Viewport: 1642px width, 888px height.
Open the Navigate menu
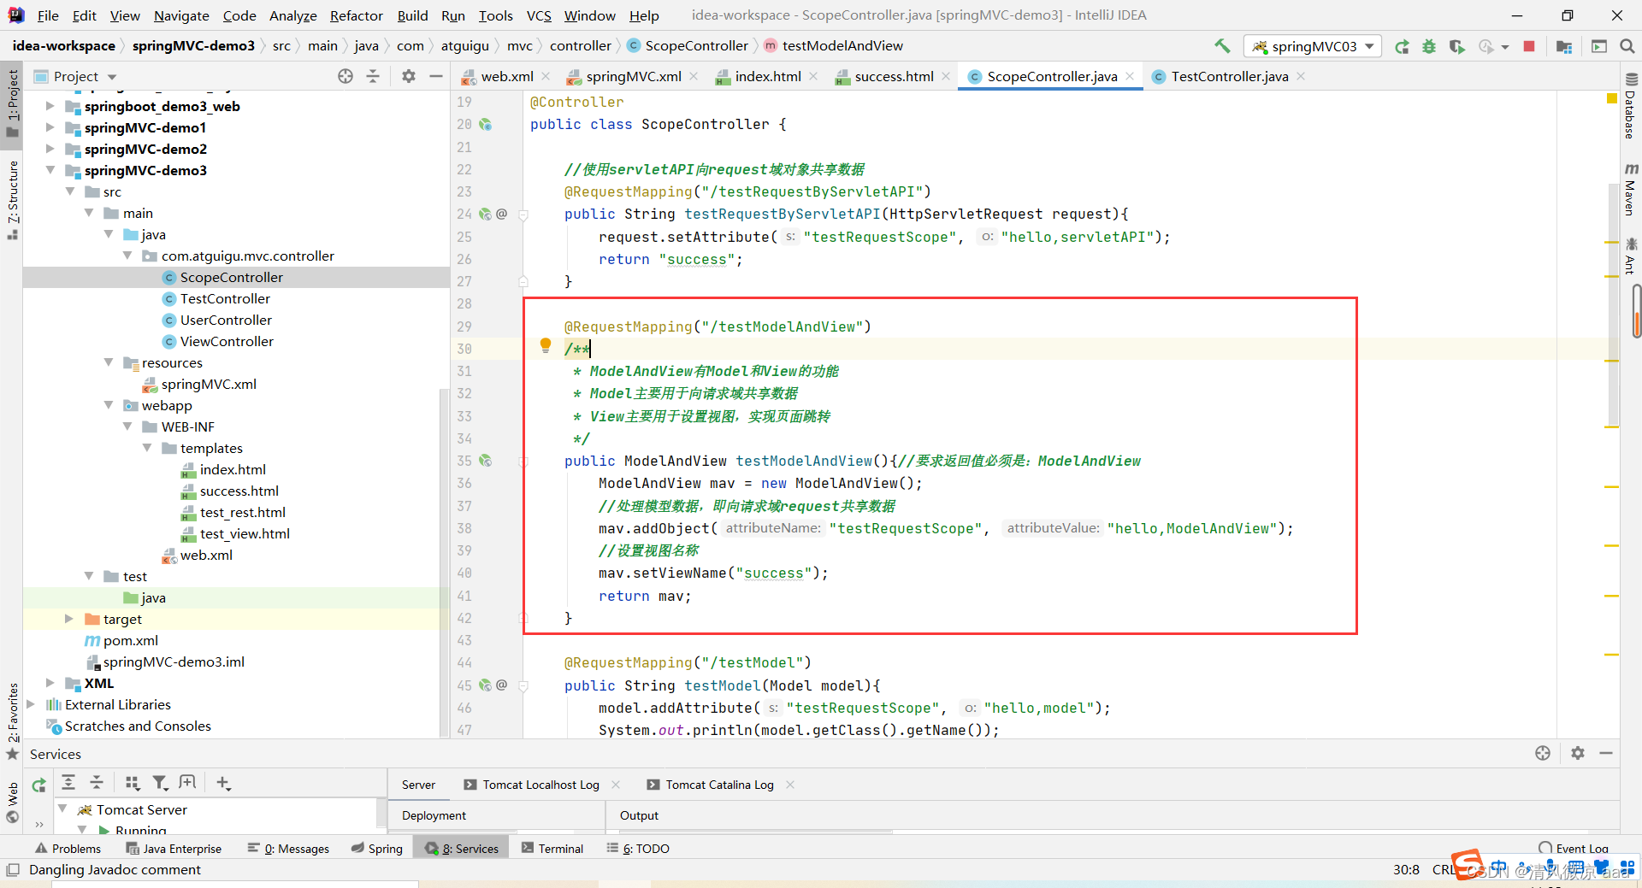tap(181, 15)
